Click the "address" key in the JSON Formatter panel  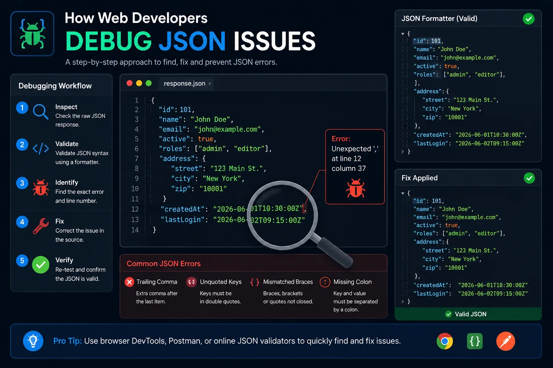tap(428, 91)
